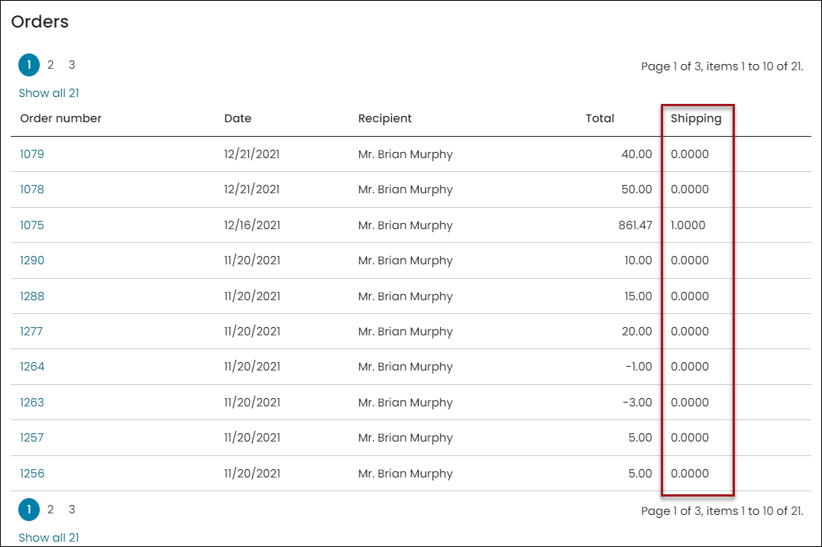
Task: Open order number 1257
Action: pos(31,438)
